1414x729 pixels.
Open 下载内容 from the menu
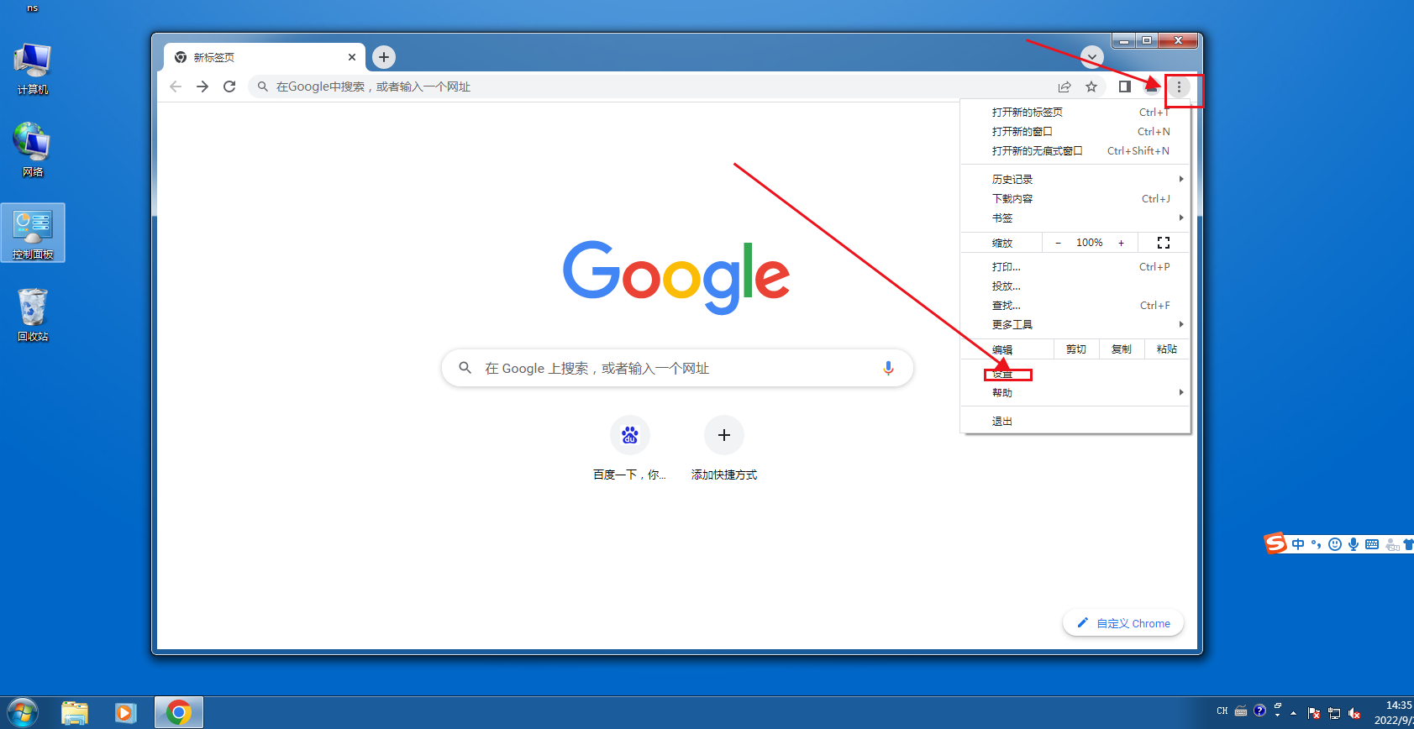click(x=1075, y=198)
